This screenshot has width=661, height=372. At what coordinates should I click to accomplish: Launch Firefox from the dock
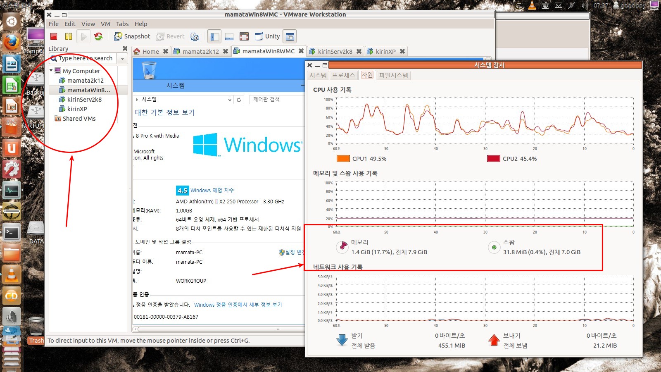point(11,42)
